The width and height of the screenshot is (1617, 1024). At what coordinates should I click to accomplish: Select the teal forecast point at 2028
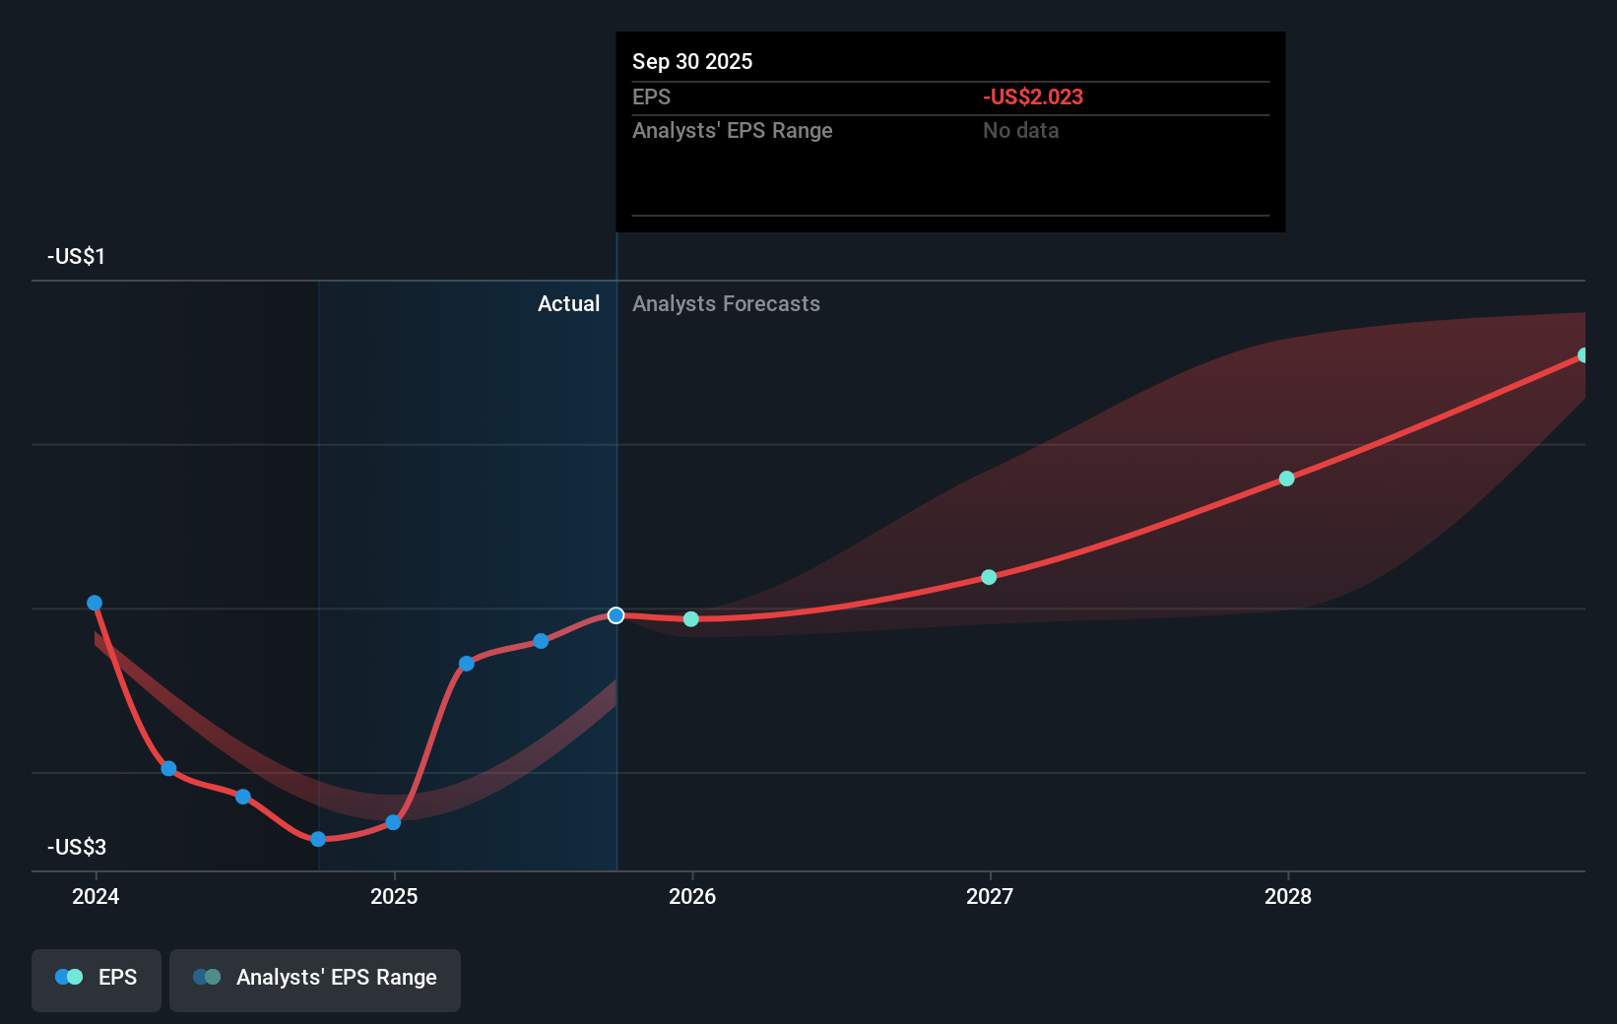[x=1287, y=479]
